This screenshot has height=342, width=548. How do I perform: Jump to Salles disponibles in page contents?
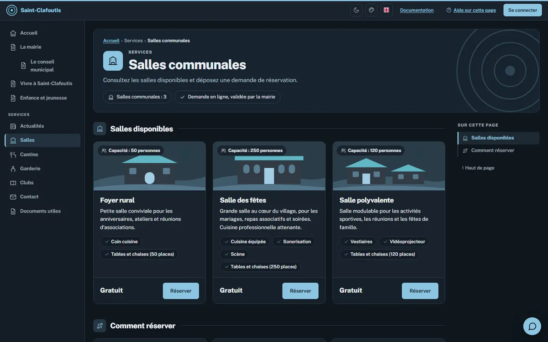coord(498,138)
